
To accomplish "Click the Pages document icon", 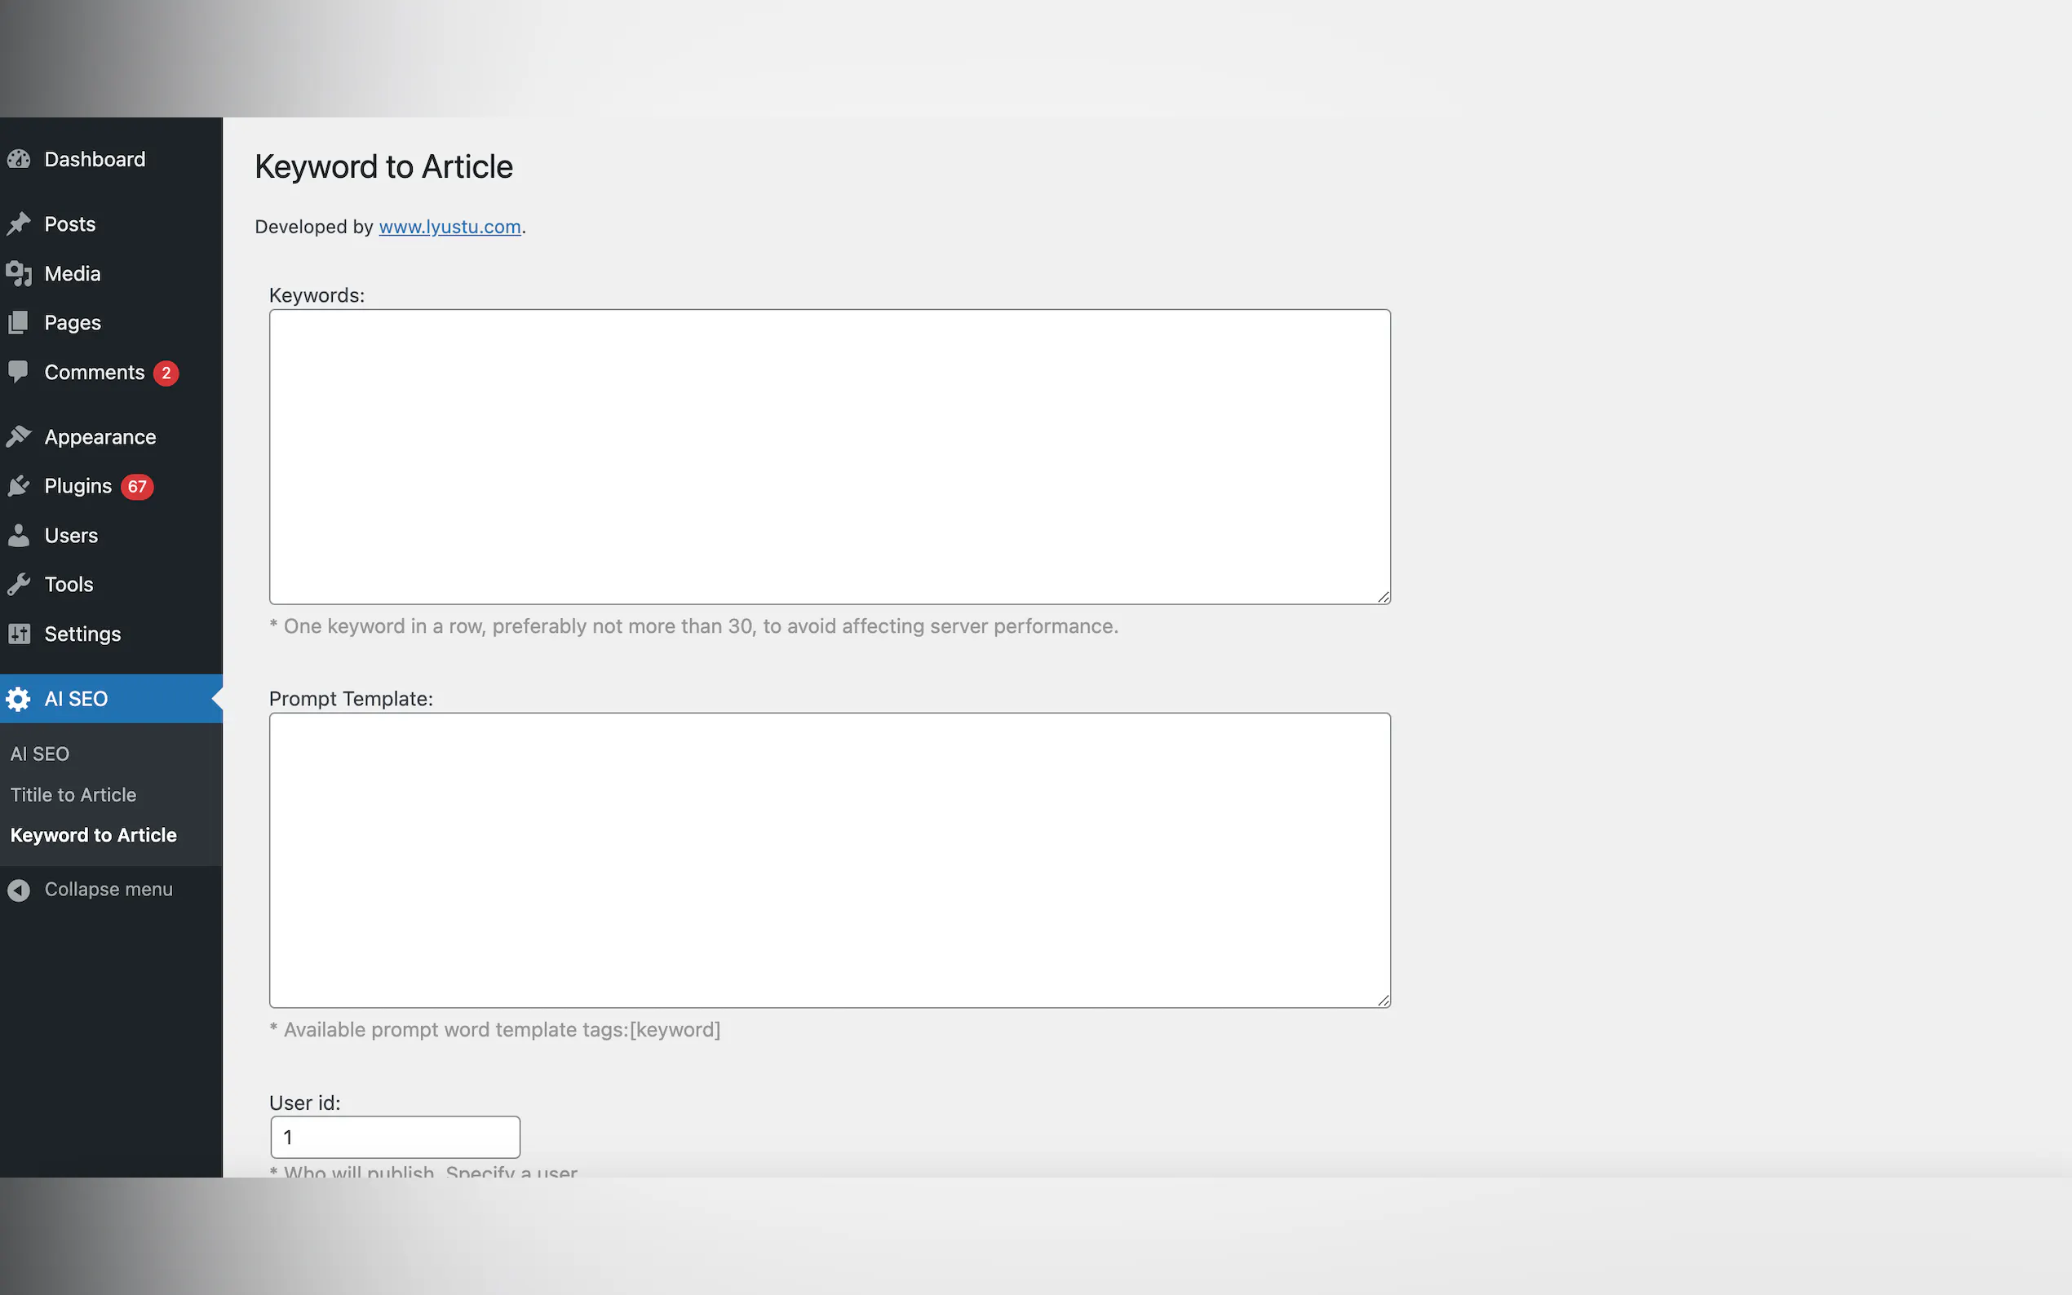I will (19, 323).
